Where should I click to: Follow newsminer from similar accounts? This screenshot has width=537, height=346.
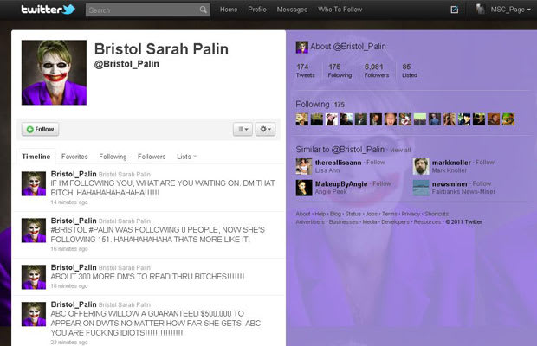tap(482, 183)
